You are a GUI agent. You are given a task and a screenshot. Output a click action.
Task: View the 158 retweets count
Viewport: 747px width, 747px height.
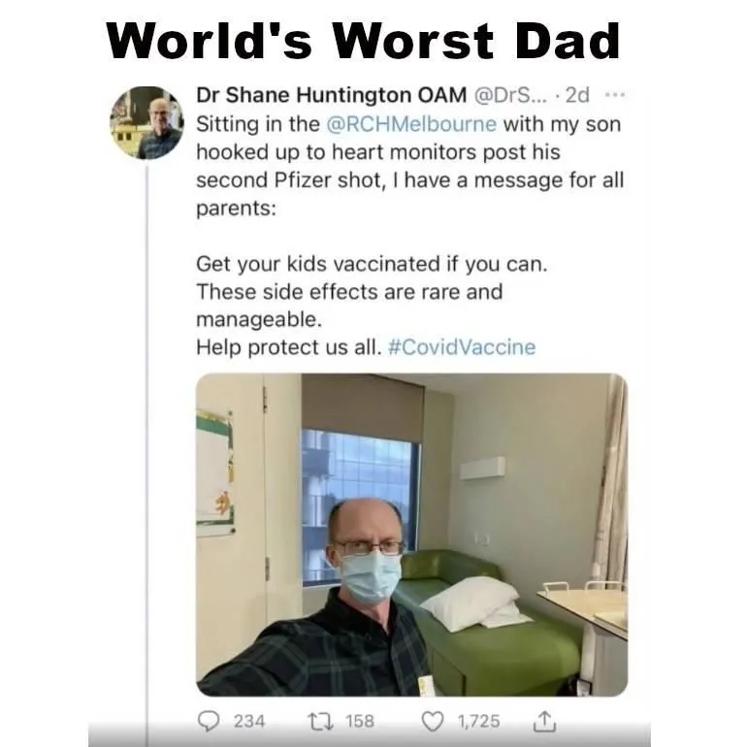[360, 721]
